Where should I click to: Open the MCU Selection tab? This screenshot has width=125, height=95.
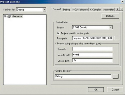pyautogui.click(x=80, y=9)
